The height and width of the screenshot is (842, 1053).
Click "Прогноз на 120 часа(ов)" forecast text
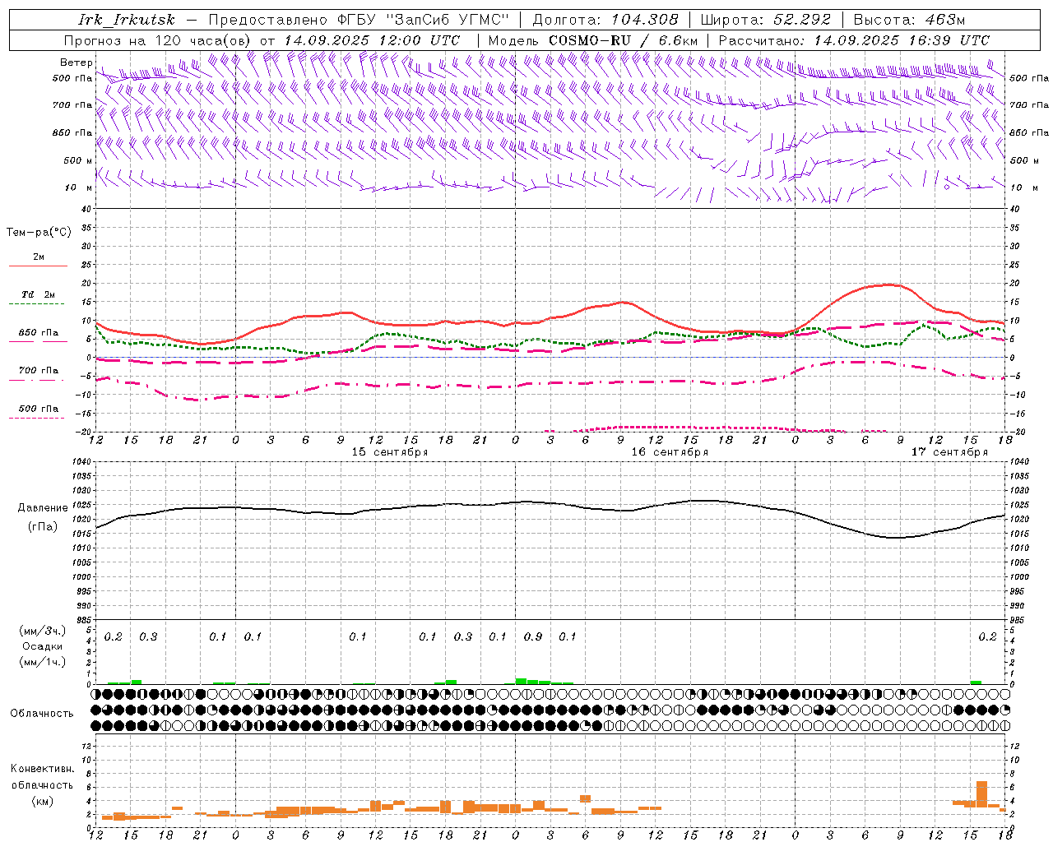[158, 40]
